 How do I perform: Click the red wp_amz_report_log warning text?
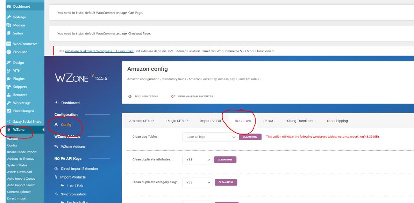point(323,137)
